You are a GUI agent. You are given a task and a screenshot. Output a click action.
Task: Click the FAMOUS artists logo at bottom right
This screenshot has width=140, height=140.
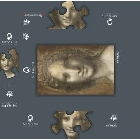(112, 125)
